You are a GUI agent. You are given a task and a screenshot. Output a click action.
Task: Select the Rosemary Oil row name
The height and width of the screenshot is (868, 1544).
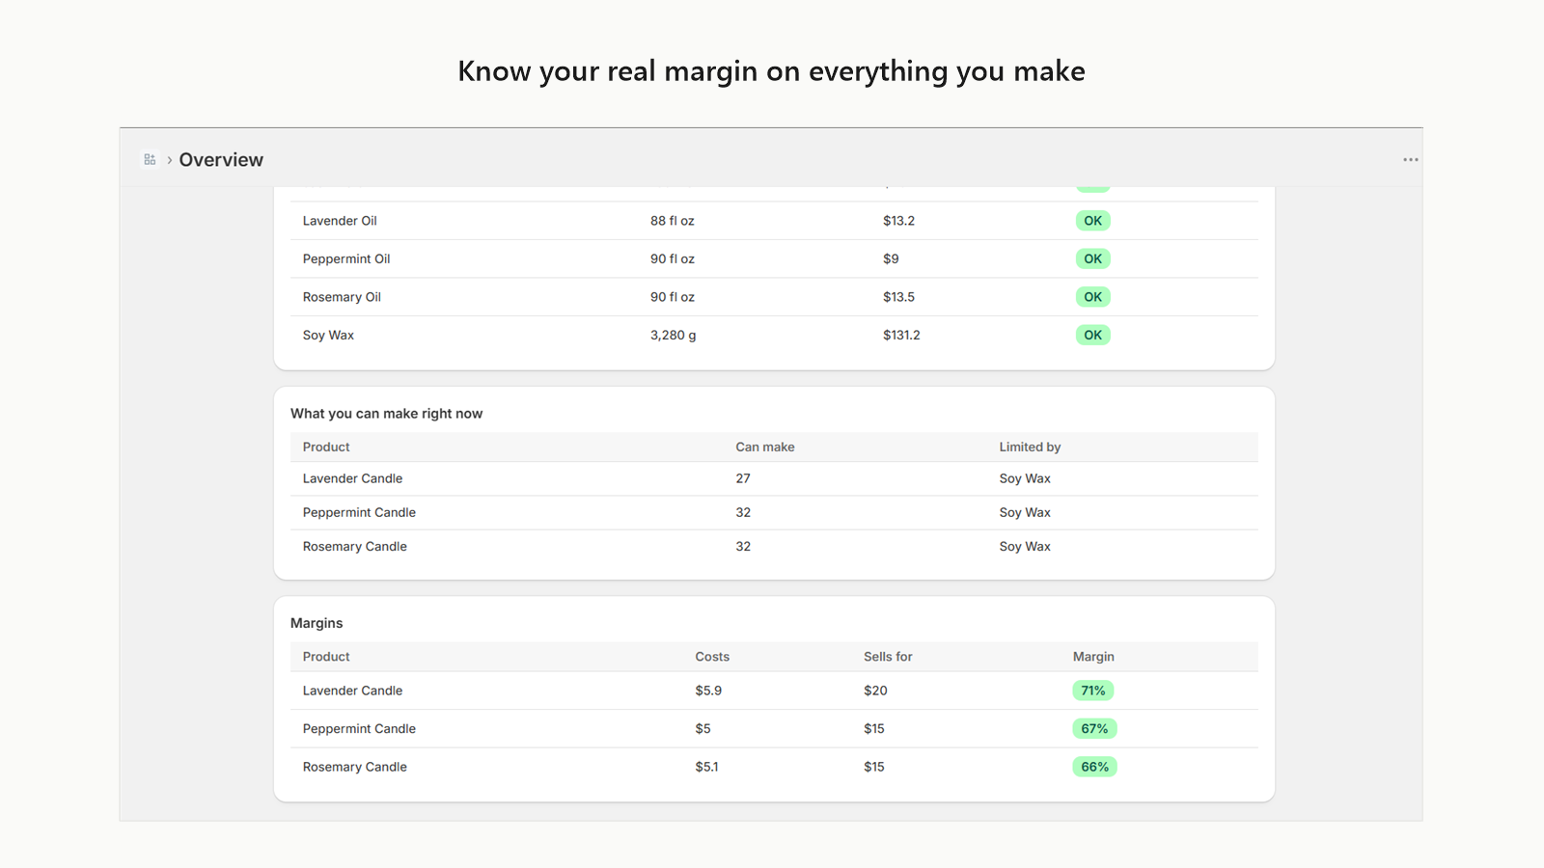(342, 297)
